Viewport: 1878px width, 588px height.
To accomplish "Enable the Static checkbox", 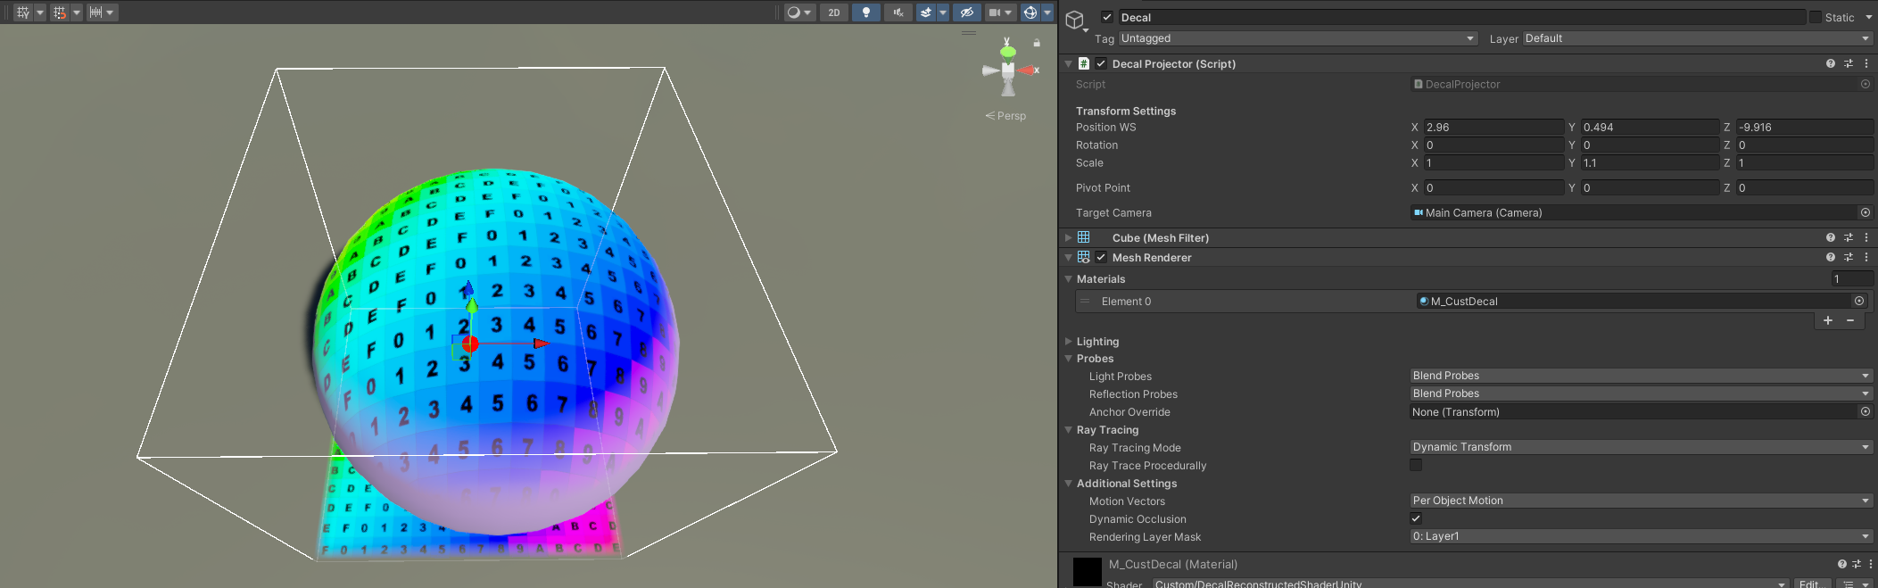I will pyautogui.click(x=1815, y=17).
